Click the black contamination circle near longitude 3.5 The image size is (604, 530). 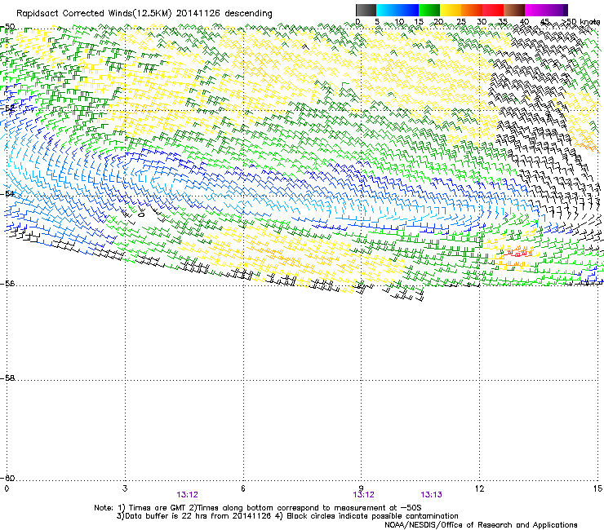[141, 214]
